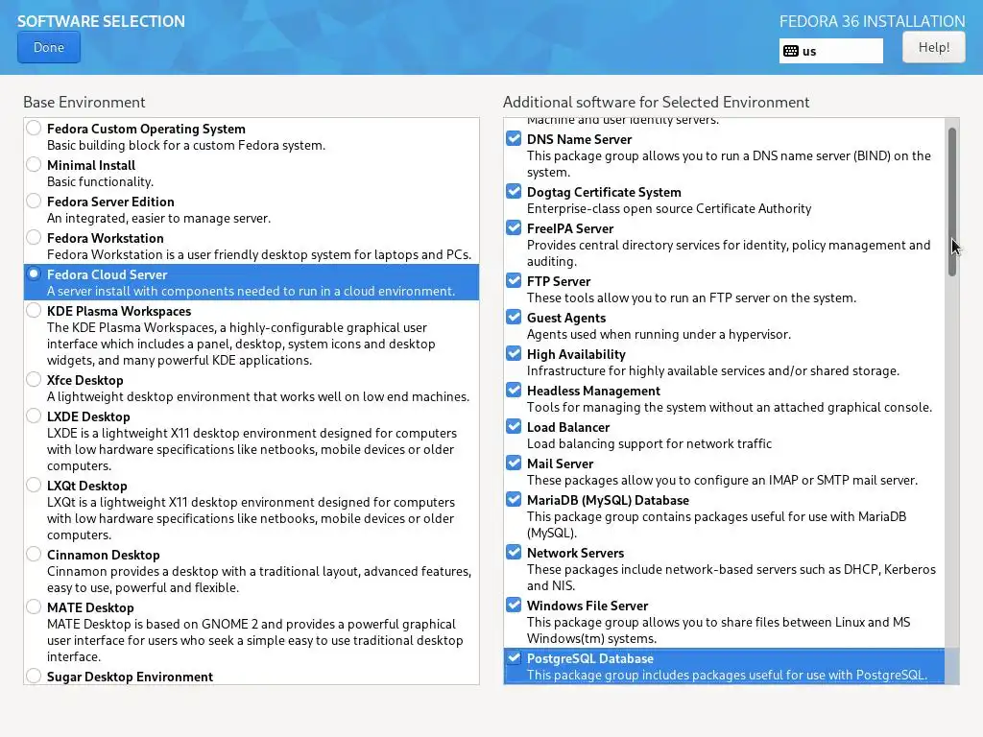Select MATE Desktop radio button

pos(34,606)
